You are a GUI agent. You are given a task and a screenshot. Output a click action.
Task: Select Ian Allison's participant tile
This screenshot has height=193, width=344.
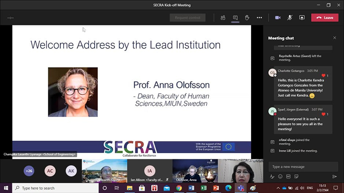(x=150, y=171)
